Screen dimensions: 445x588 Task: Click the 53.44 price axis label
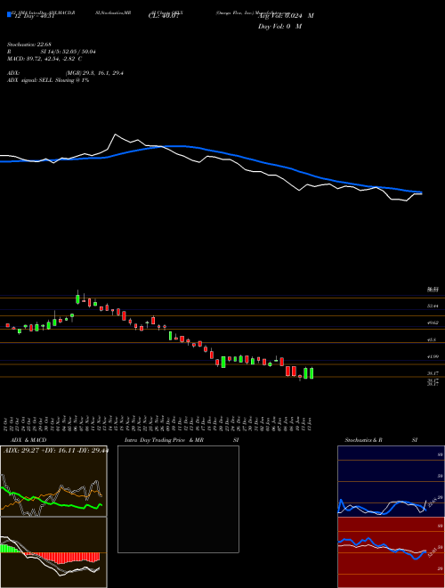pos(433,306)
